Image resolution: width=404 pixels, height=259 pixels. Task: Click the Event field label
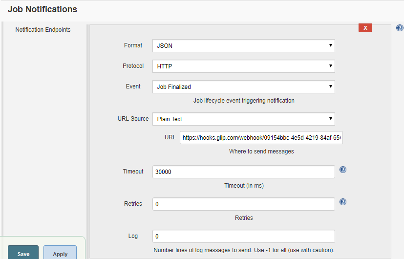(133, 86)
